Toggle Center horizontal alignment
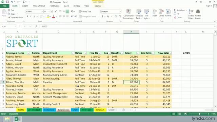The image size is (217, 122). (64, 17)
